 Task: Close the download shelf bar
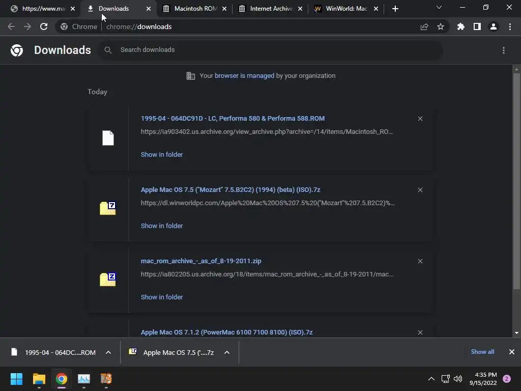512,352
